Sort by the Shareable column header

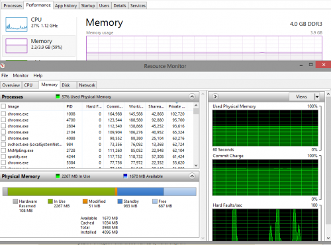[x=156, y=106]
